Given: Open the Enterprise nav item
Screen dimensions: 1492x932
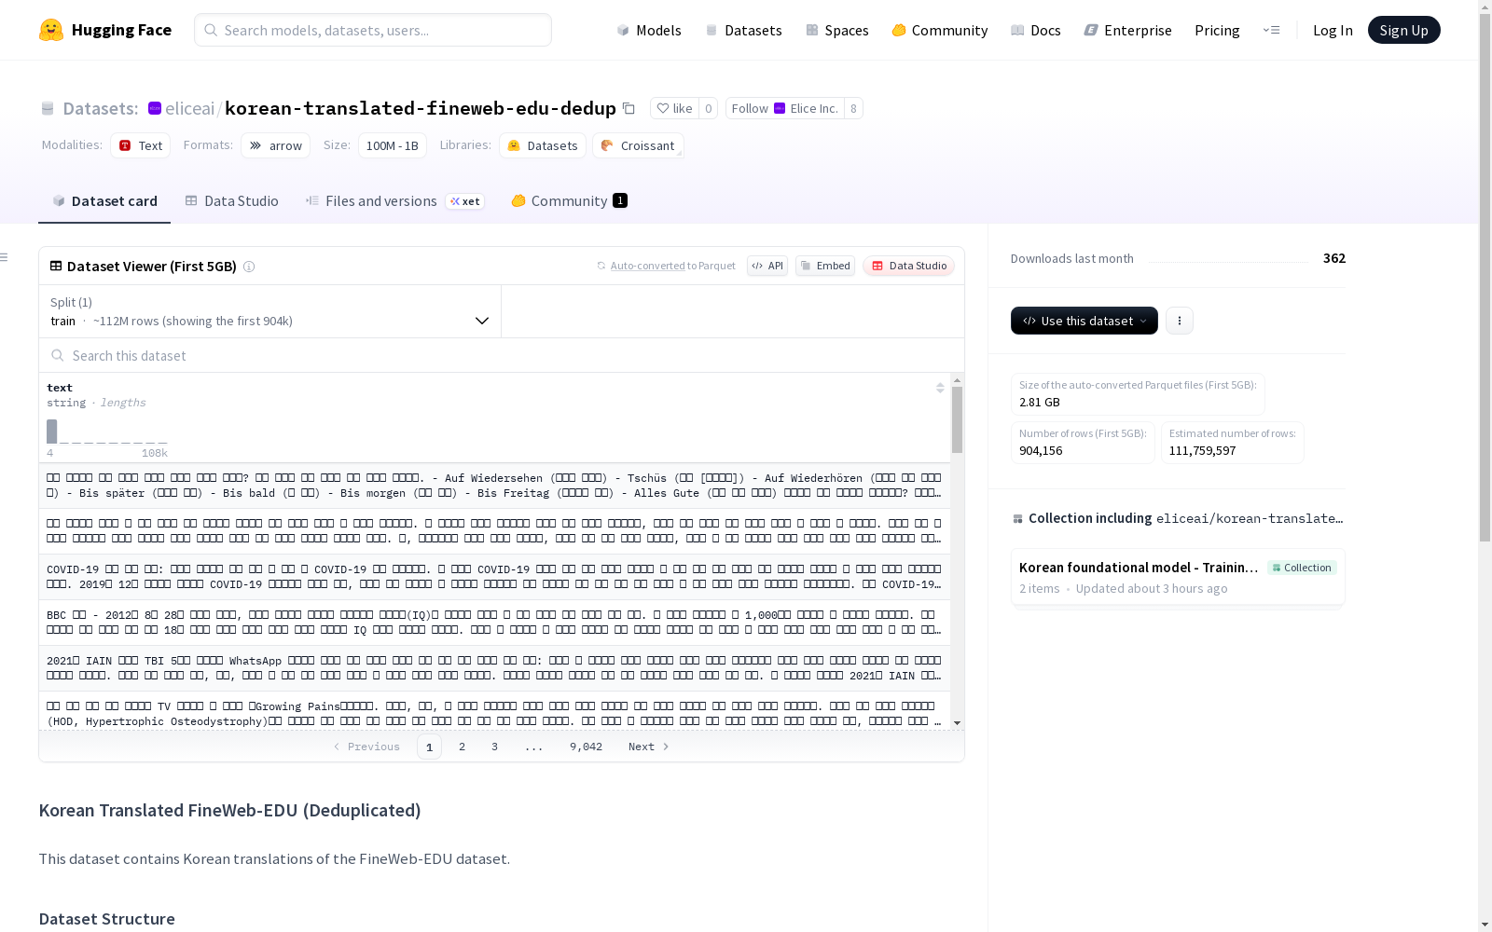Looking at the screenshot, I should 1128,30.
